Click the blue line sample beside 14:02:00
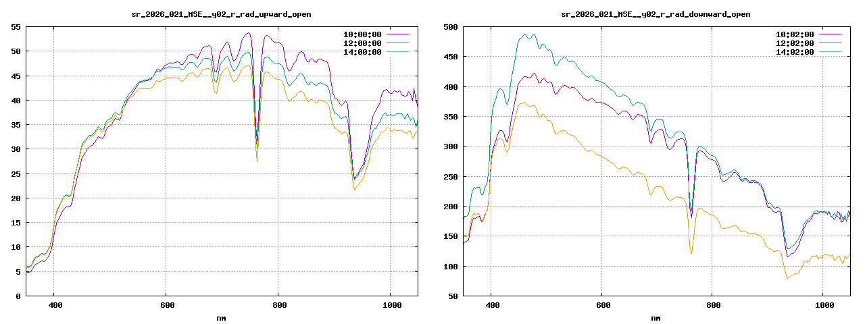The image size is (865, 324). tap(829, 52)
